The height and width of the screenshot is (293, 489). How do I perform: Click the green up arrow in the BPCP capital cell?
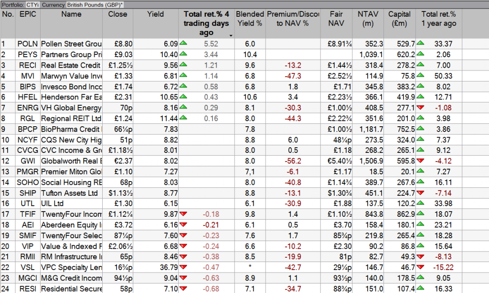point(420,129)
